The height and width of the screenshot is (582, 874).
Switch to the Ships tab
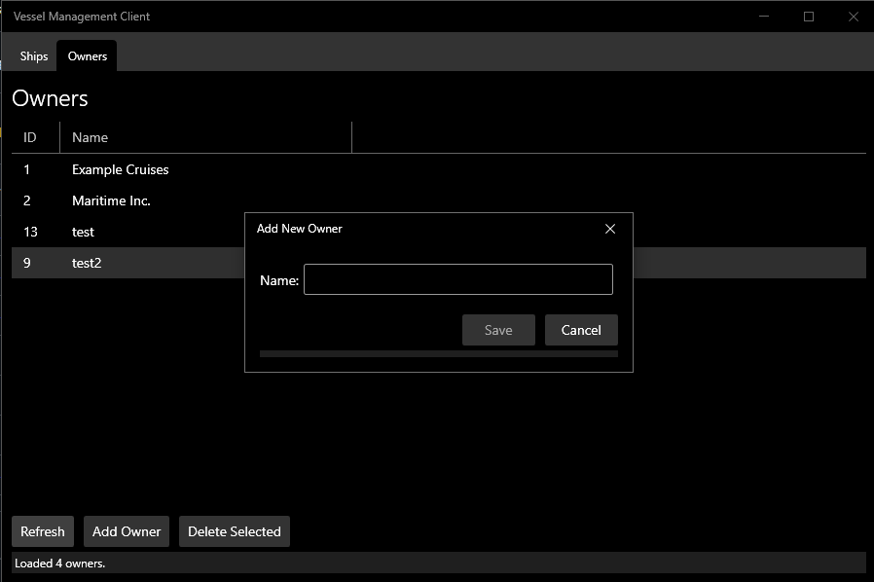(x=34, y=56)
